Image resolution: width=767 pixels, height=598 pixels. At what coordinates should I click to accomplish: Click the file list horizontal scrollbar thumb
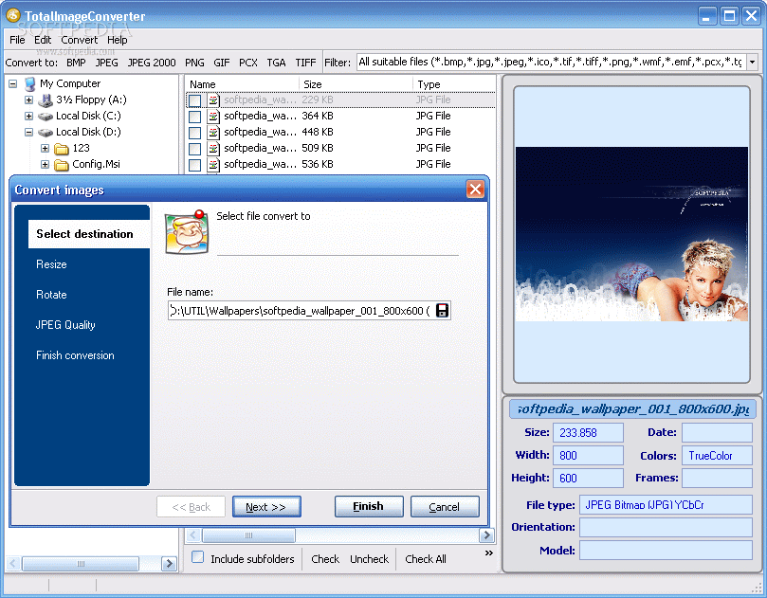(248, 535)
